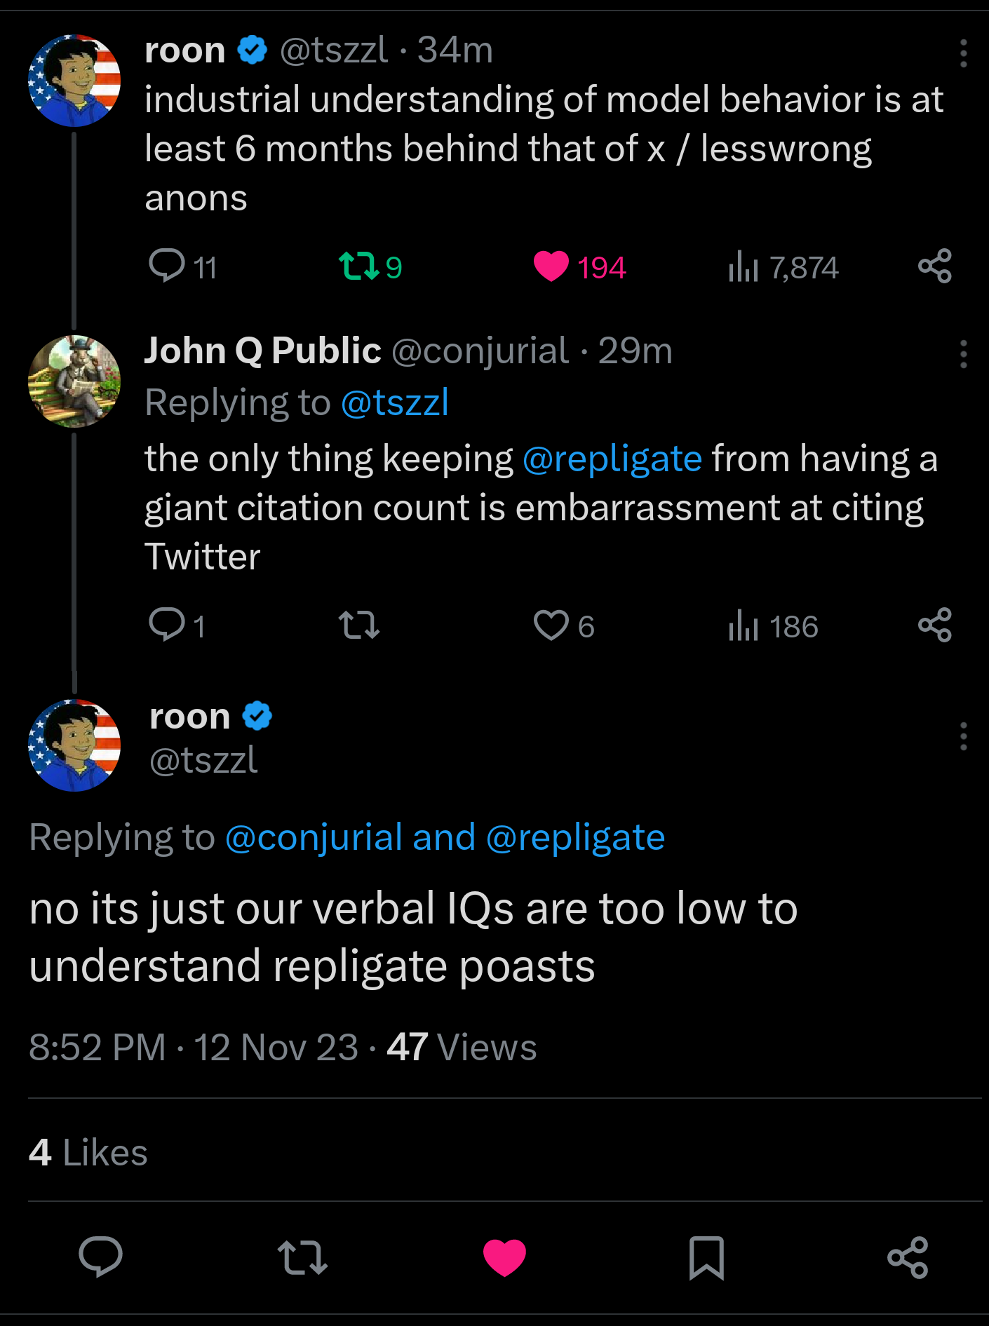The image size is (989, 1326).
Task: Reply to John Q Public's tweet
Action: pyautogui.click(x=167, y=625)
